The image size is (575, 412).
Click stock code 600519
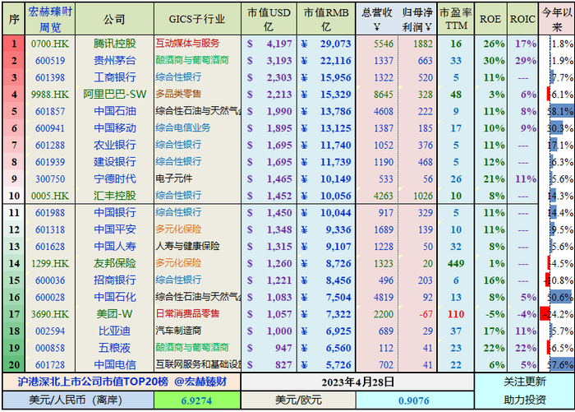[50, 61]
